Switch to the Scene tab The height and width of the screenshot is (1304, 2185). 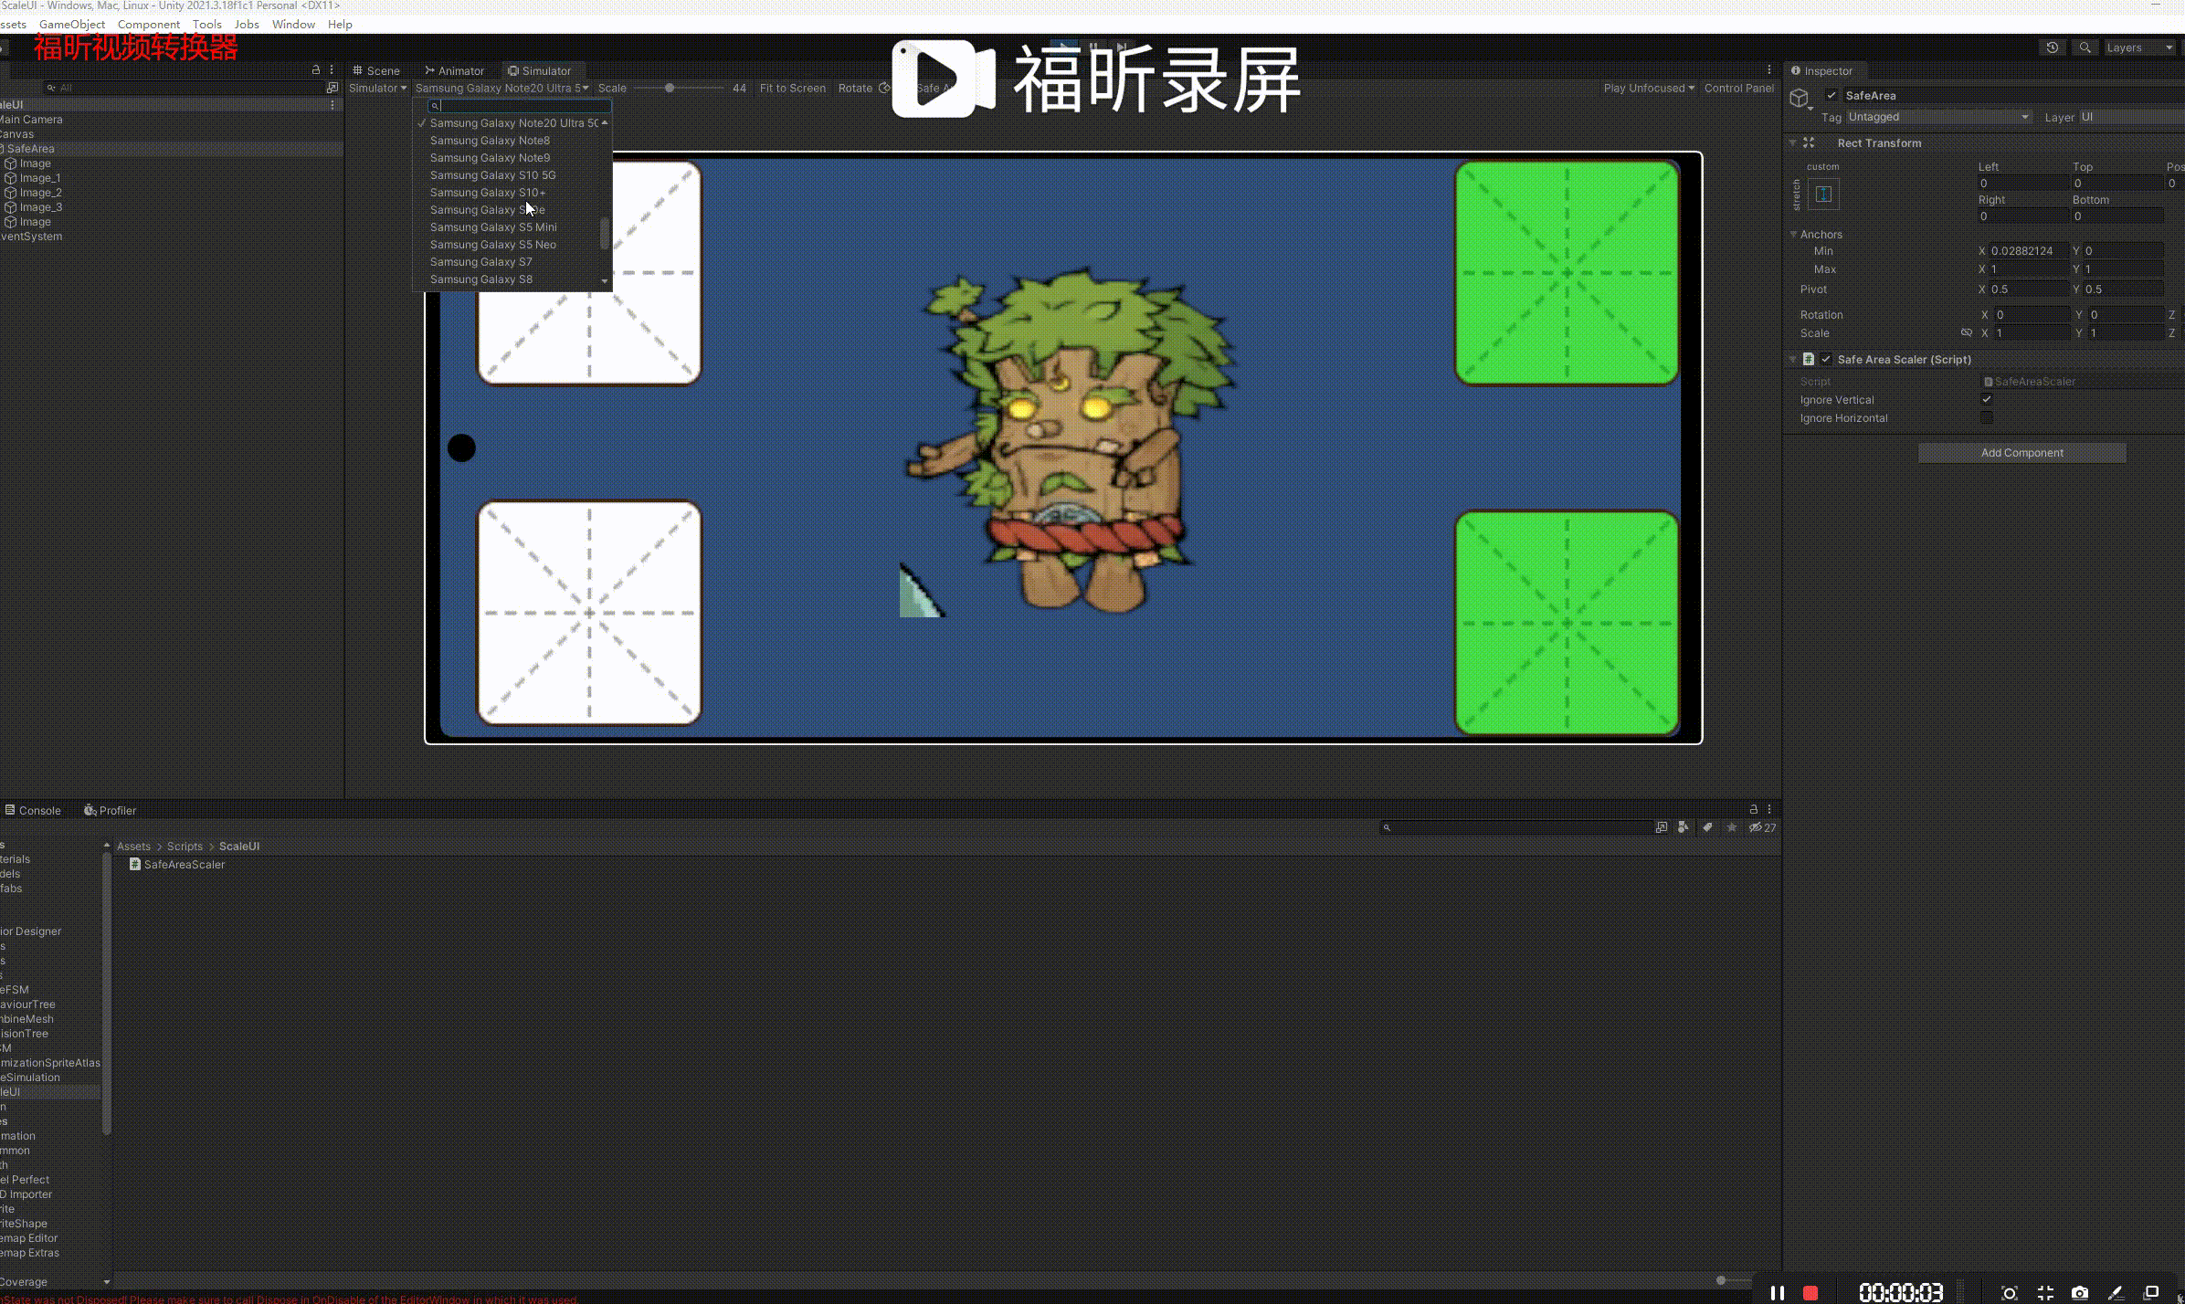pyautogui.click(x=376, y=70)
